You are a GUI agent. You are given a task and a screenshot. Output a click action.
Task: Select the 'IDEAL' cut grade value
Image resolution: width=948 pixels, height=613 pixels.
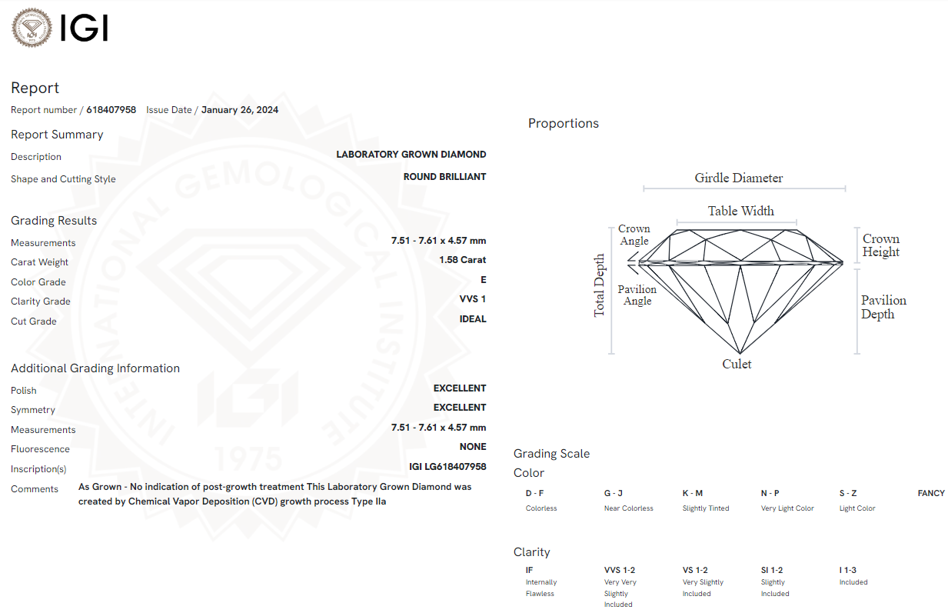tap(473, 319)
